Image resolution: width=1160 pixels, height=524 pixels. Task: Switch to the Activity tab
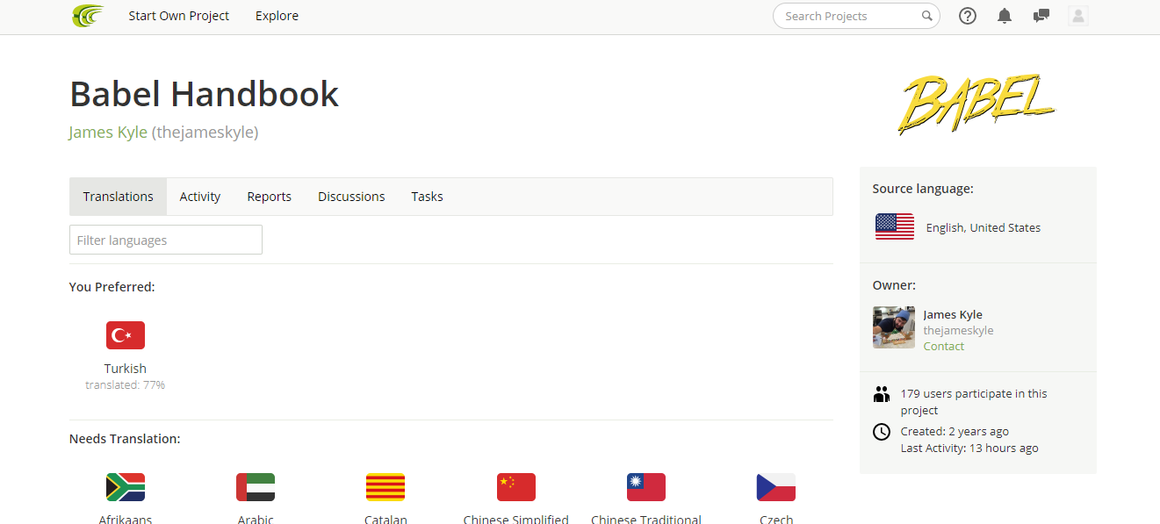200,197
